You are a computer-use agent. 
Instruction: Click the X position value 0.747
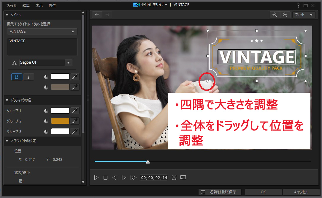[x=30, y=160]
